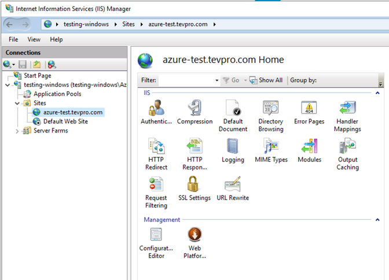Open the File menu
Image resolution: width=389 pixels, height=280 pixels.
coord(13,39)
